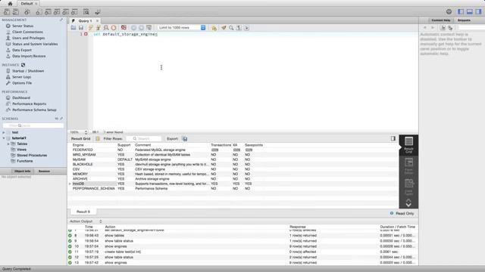Search table data toolbar icon
Screen dimensions: 485x272
[x=86, y=12]
